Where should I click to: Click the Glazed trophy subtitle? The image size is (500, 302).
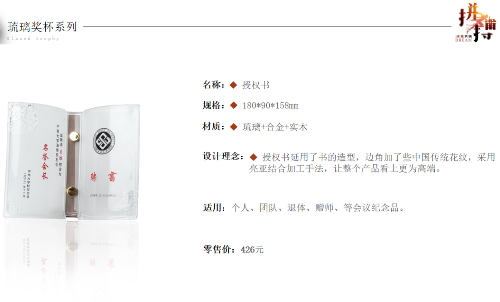click(33, 38)
